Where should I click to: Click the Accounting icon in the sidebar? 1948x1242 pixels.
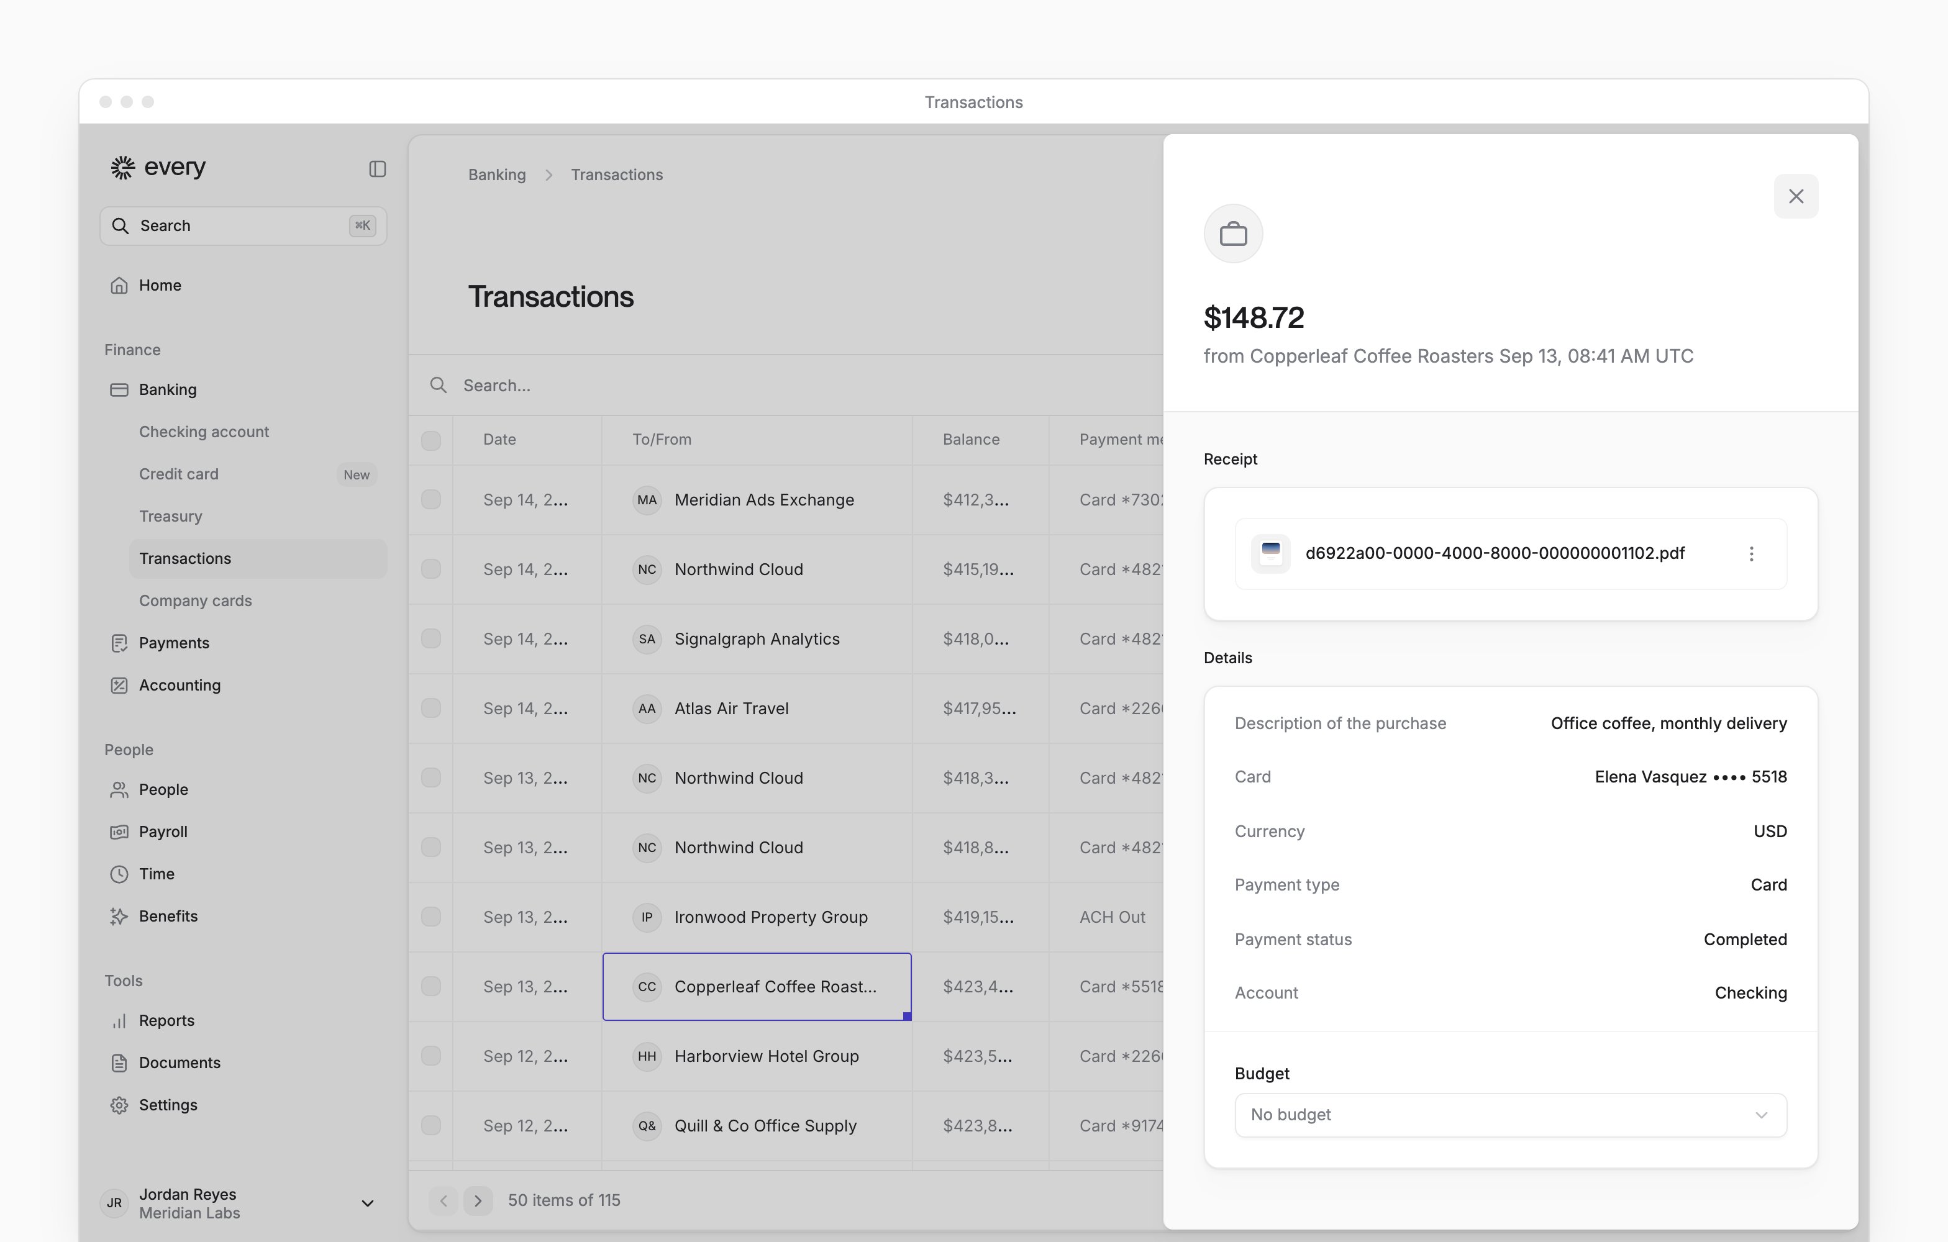(119, 686)
